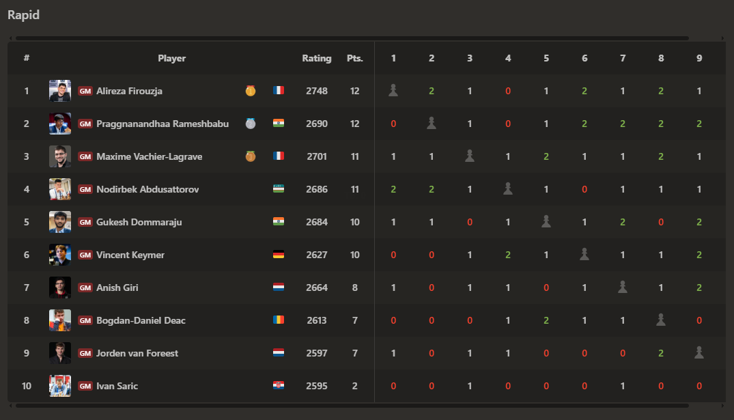Image resolution: width=734 pixels, height=420 pixels.
Task: Open Jorden van Foreest's avatar thumbnail
Action: (x=60, y=353)
